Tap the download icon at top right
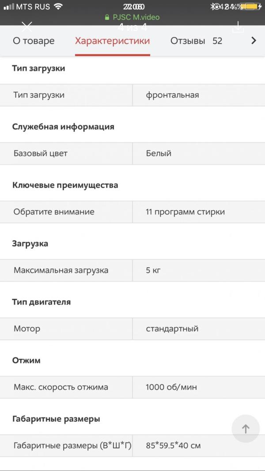 click(238, 27)
